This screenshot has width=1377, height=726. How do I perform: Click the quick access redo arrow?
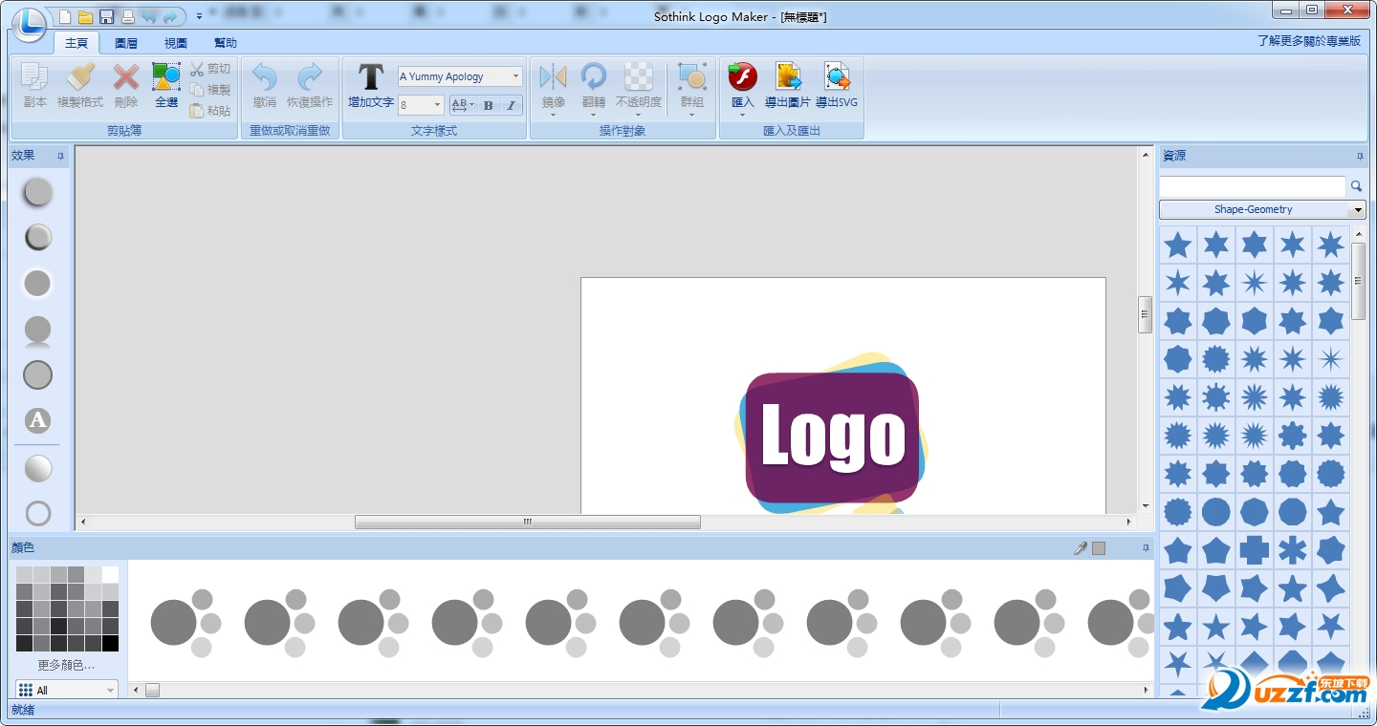tap(171, 16)
